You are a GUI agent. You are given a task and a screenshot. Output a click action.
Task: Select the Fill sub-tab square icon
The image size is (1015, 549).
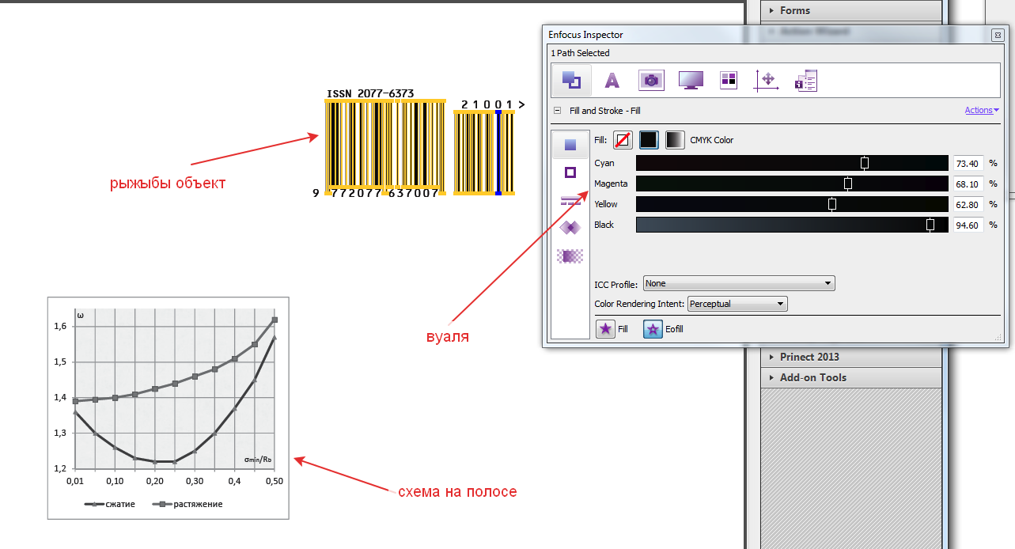tap(570, 145)
